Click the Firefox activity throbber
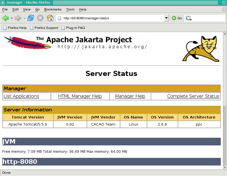The height and width of the screenshot is (176, 227). point(224,9)
